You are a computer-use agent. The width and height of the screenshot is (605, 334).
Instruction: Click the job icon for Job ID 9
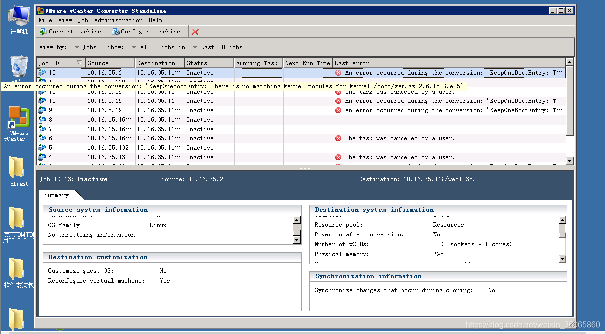(42, 110)
